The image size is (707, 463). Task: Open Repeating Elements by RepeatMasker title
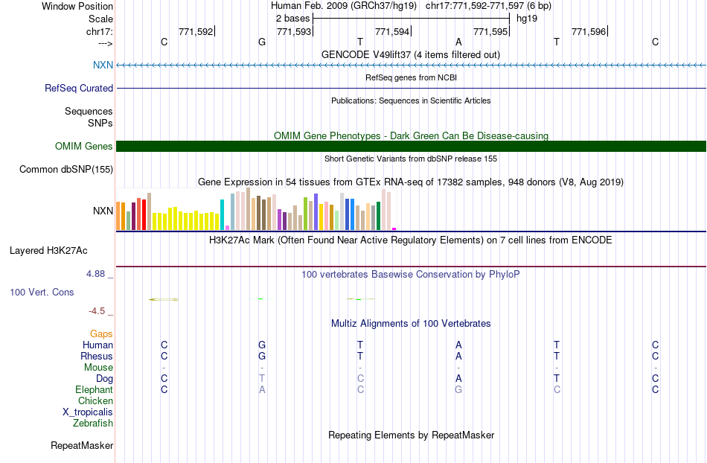pyautogui.click(x=411, y=435)
